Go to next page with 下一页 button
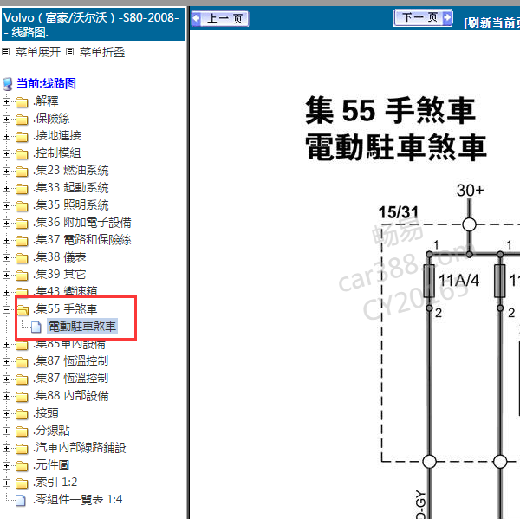The width and height of the screenshot is (520, 519). pyautogui.click(x=424, y=17)
